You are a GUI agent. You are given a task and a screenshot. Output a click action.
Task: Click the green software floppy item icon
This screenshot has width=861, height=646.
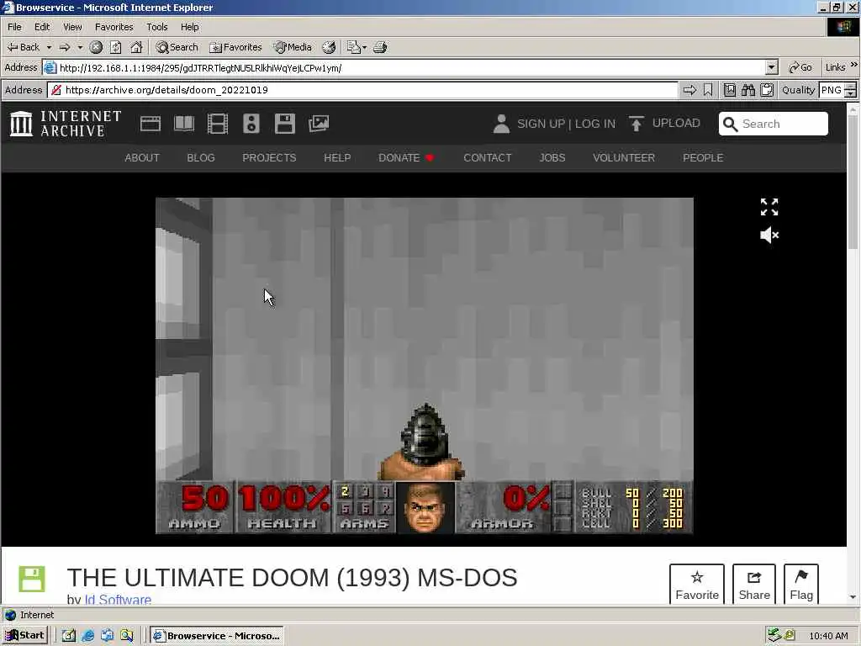(x=32, y=579)
